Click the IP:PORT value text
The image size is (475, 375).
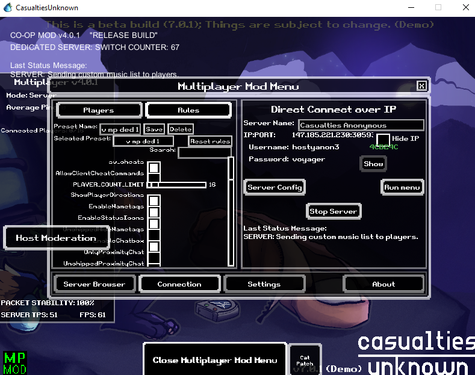click(x=333, y=135)
